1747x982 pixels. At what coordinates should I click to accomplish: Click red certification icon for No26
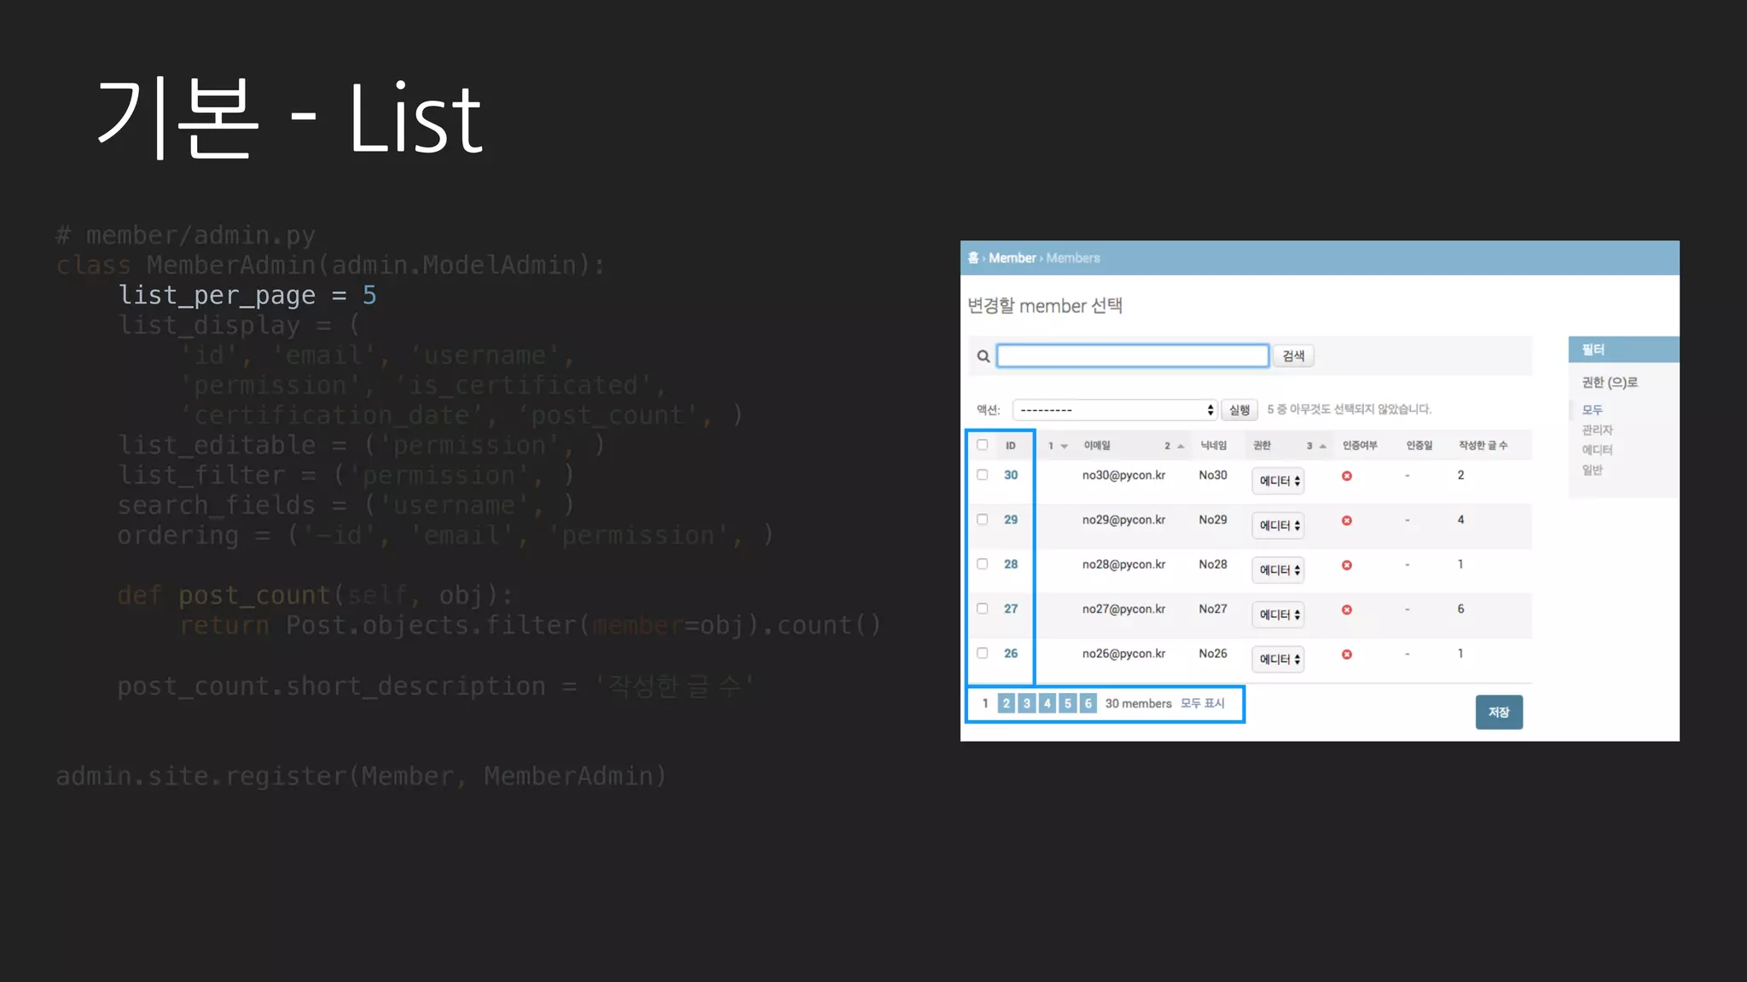tap(1347, 655)
